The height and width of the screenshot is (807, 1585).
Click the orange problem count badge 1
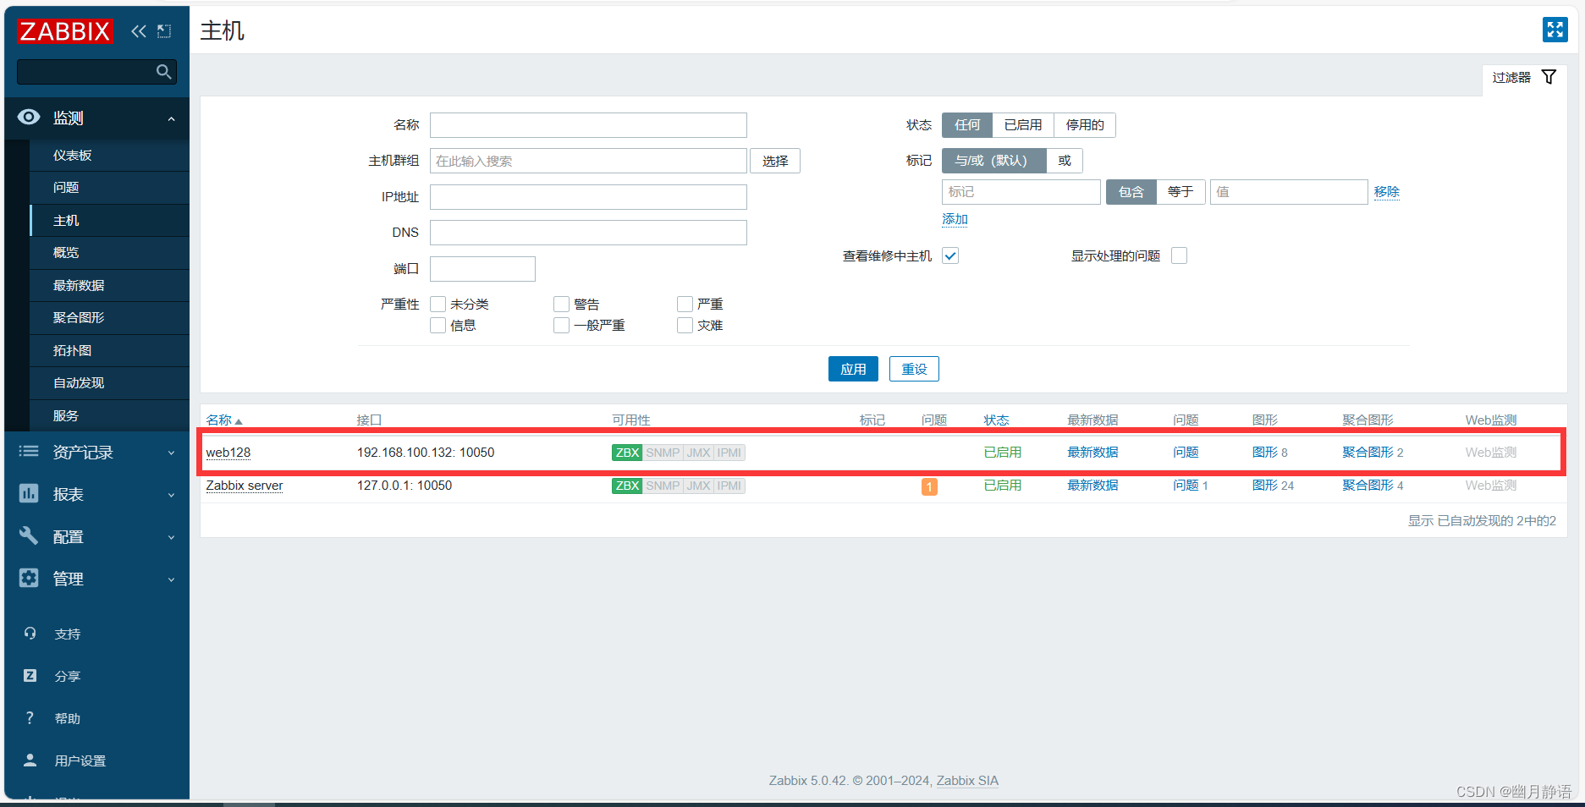coord(929,486)
